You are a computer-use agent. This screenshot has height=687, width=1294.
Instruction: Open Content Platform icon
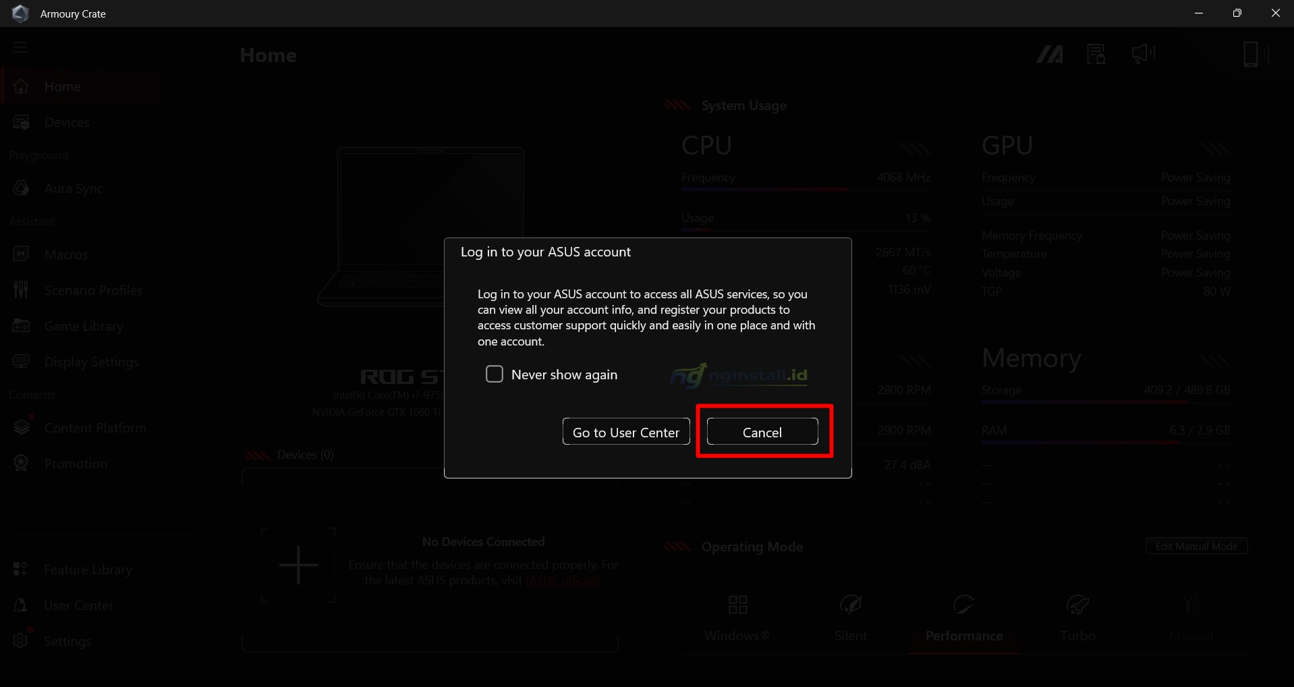[21, 428]
